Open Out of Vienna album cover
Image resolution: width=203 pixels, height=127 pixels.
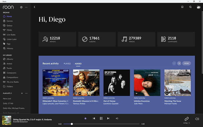click(117, 83)
